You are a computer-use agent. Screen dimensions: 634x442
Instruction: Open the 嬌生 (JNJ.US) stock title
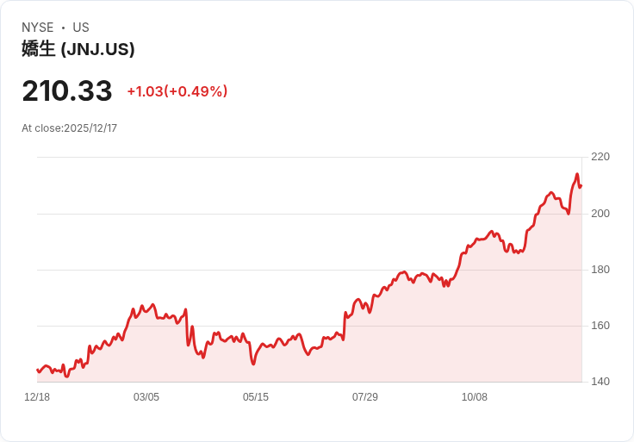pos(78,49)
